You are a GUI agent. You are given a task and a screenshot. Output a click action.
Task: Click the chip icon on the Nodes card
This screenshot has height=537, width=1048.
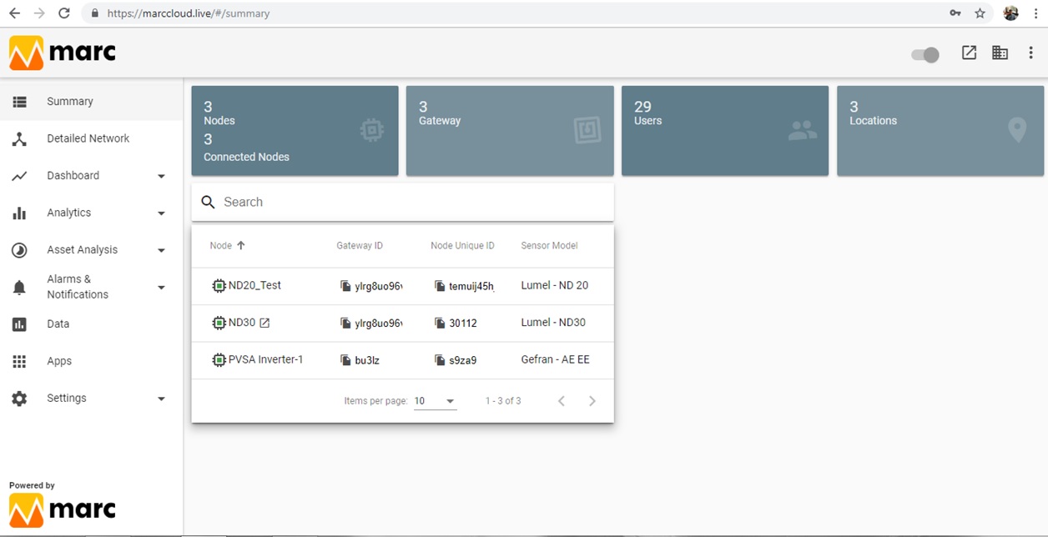[x=372, y=130]
